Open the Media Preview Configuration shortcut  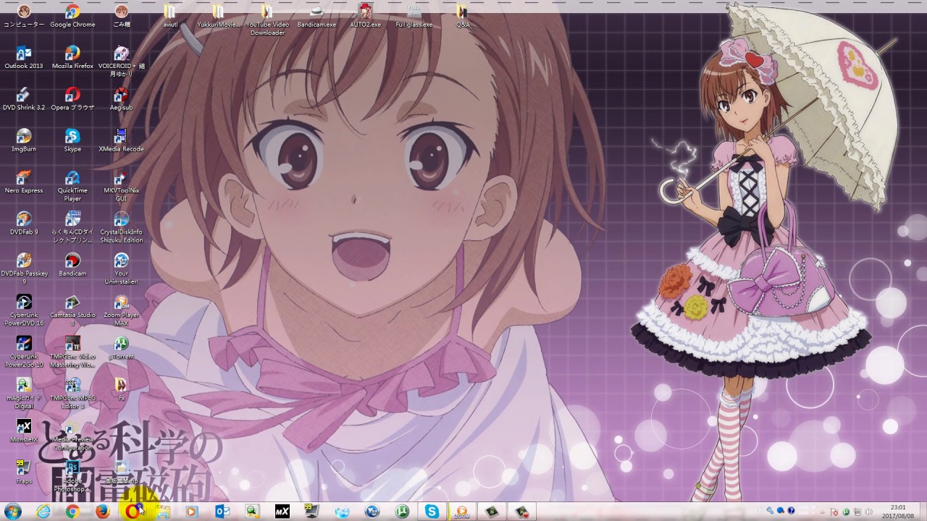coord(72,436)
